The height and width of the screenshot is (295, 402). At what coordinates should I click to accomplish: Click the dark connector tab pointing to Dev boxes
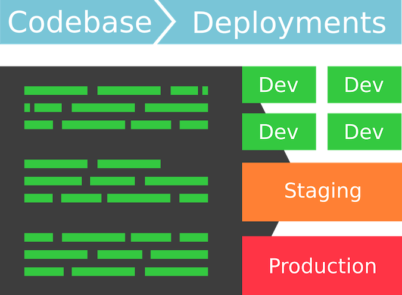[x=252, y=108]
